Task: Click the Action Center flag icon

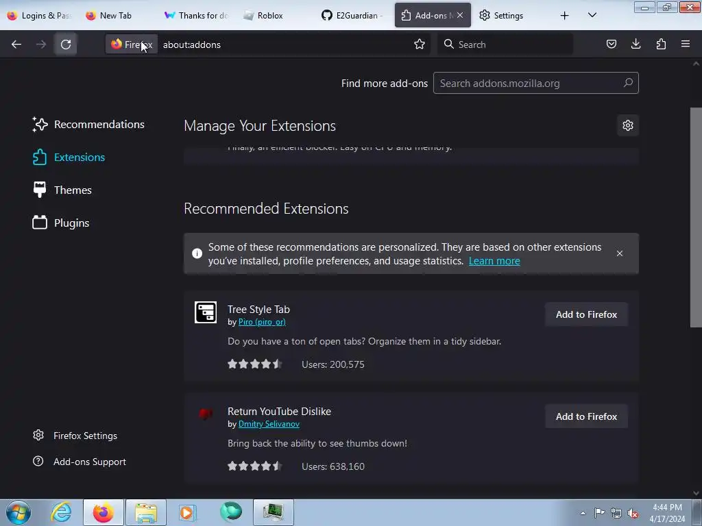Action: [599, 513]
